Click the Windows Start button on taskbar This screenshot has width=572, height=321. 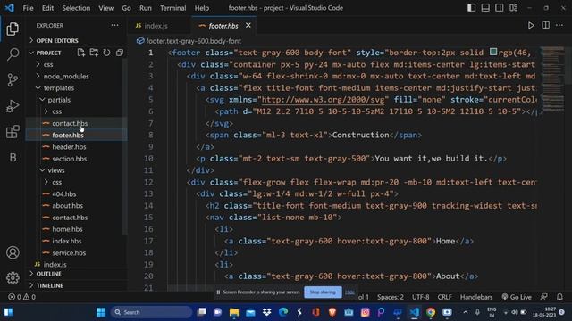click(x=101, y=312)
